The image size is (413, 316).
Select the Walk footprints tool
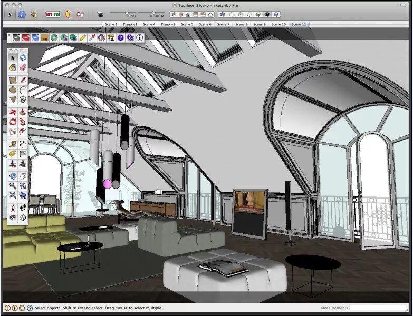[23, 208]
